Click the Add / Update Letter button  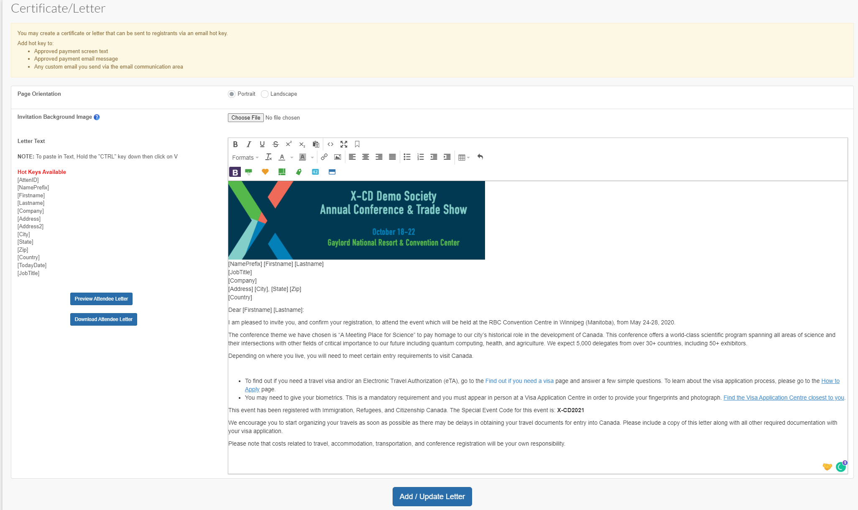click(432, 497)
